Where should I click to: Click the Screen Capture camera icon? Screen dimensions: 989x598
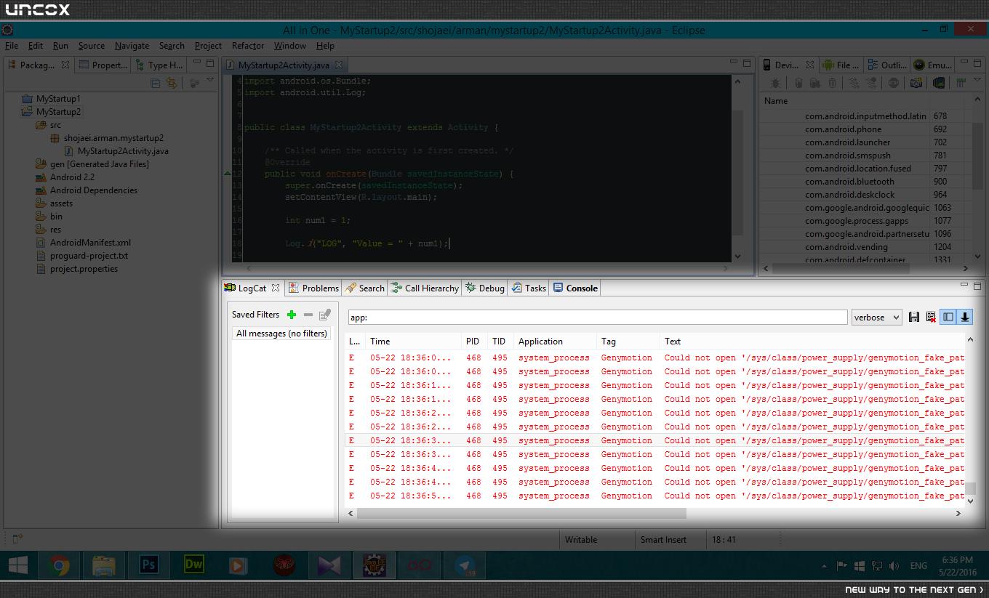pyautogui.click(x=916, y=84)
